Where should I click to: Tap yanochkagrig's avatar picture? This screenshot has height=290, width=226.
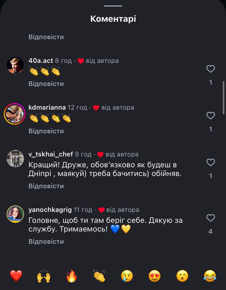point(15,214)
